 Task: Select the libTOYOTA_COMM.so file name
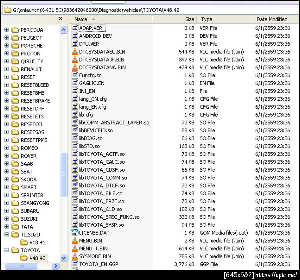click(x=103, y=178)
